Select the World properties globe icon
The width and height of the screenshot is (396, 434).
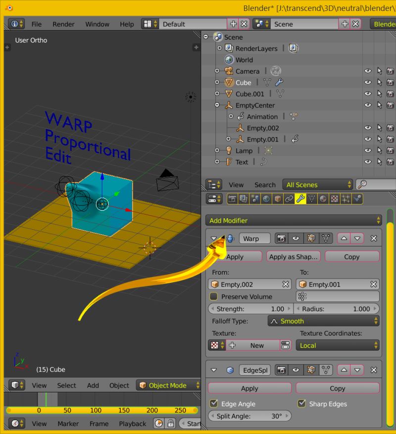click(x=267, y=198)
